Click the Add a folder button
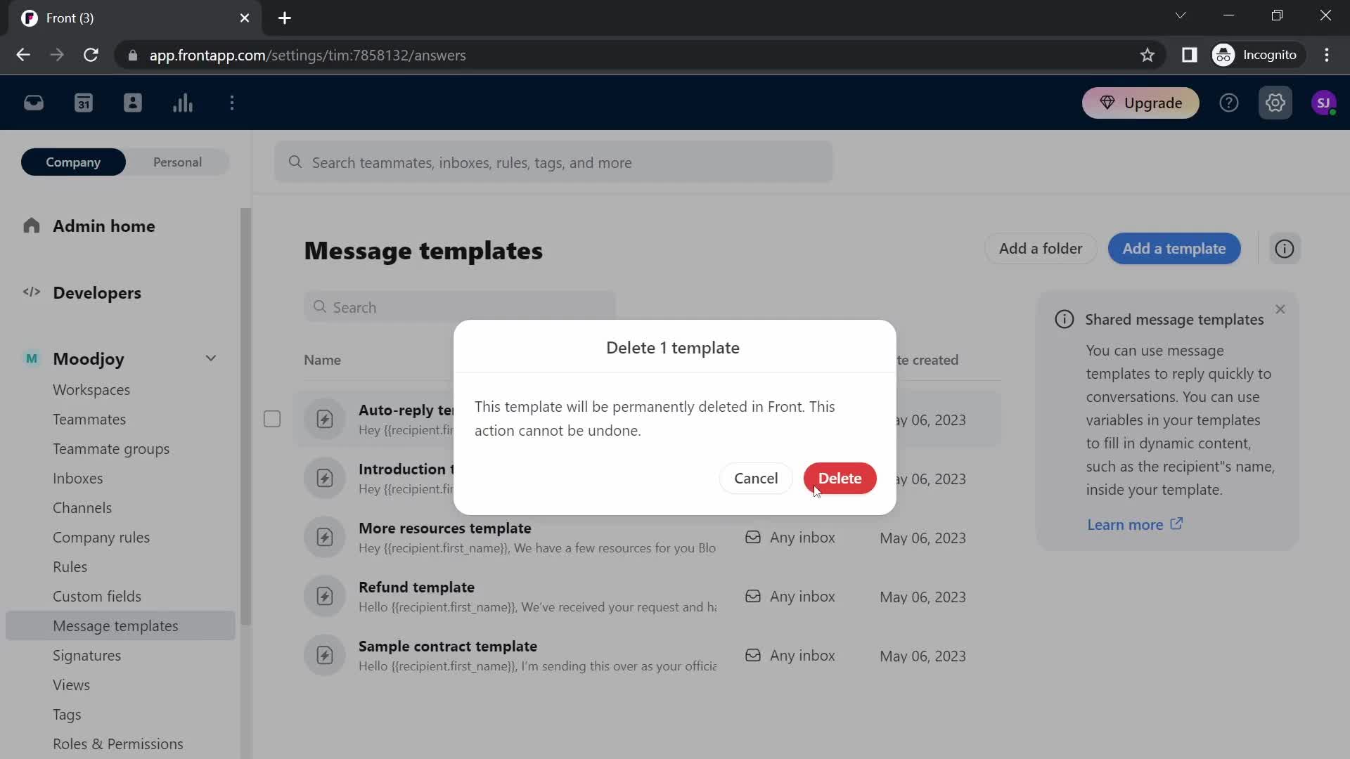Image resolution: width=1350 pixels, height=759 pixels. click(x=1041, y=249)
